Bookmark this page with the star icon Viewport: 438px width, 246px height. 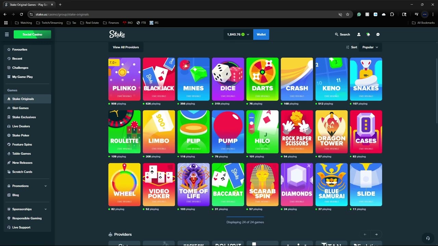coord(348,14)
